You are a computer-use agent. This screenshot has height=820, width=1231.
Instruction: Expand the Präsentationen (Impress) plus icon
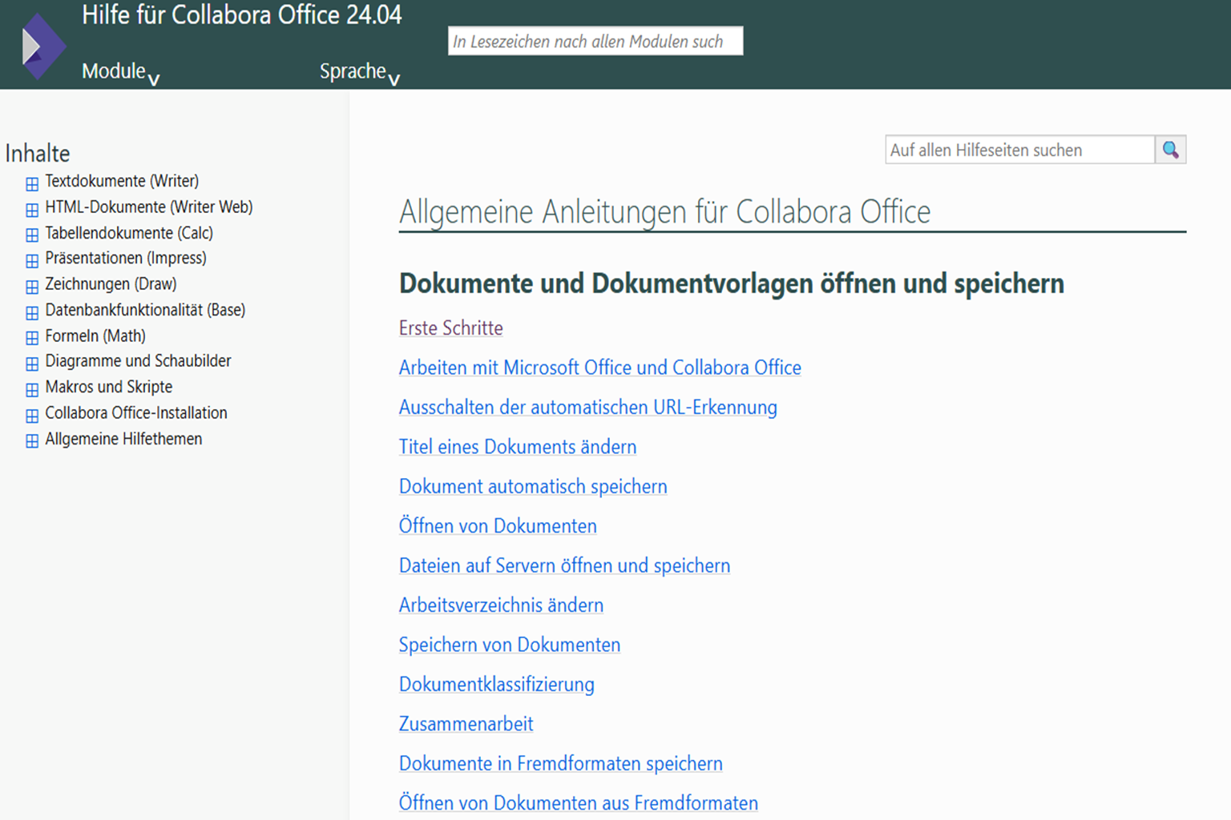click(x=32, y=261)
